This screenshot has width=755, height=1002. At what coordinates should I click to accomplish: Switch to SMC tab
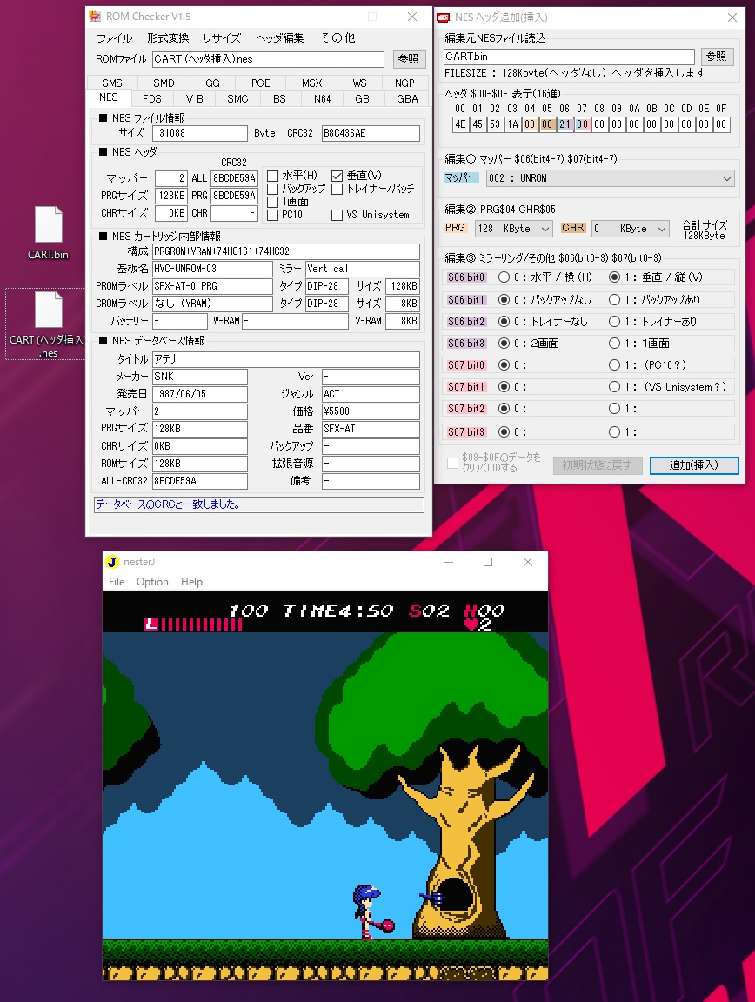point(237,99)
